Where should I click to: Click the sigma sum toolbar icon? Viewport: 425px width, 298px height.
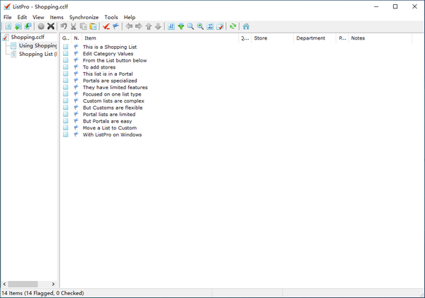pos(210,26)
